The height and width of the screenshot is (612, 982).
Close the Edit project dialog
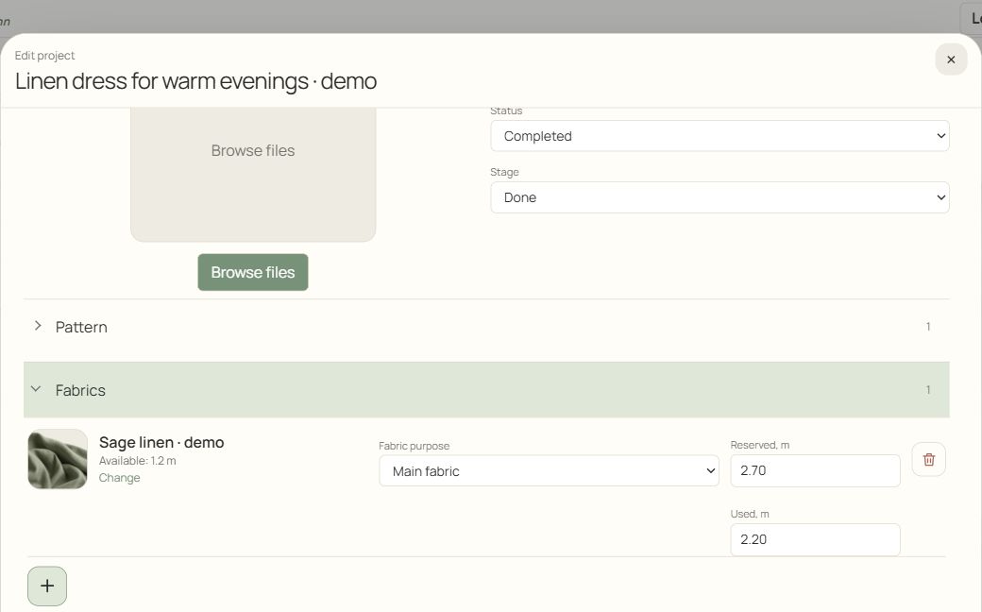tap(951, 59)
